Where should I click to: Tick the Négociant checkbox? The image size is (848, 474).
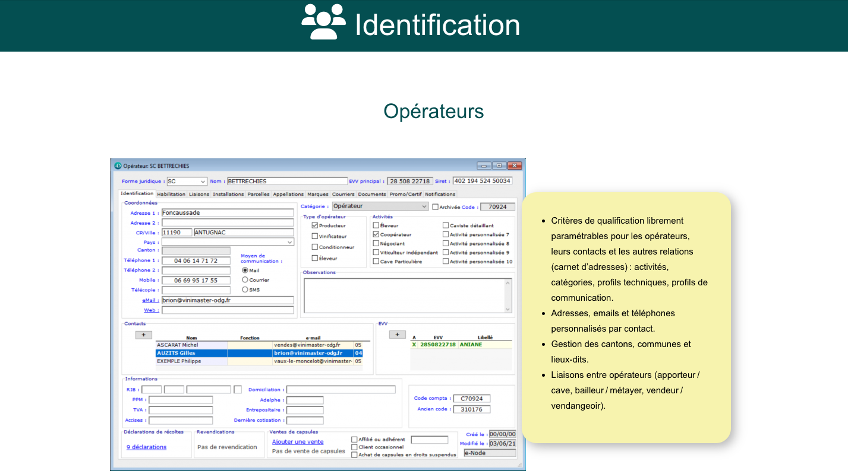click(x=376, y=243)
